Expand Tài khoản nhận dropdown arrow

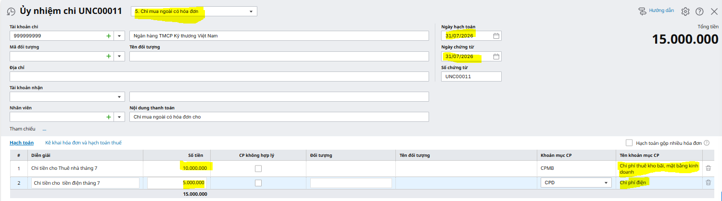click(x=119, y=97)
